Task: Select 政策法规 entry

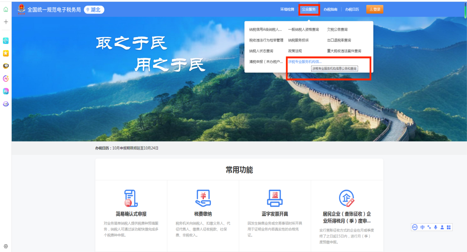Action: pos(295,51)
